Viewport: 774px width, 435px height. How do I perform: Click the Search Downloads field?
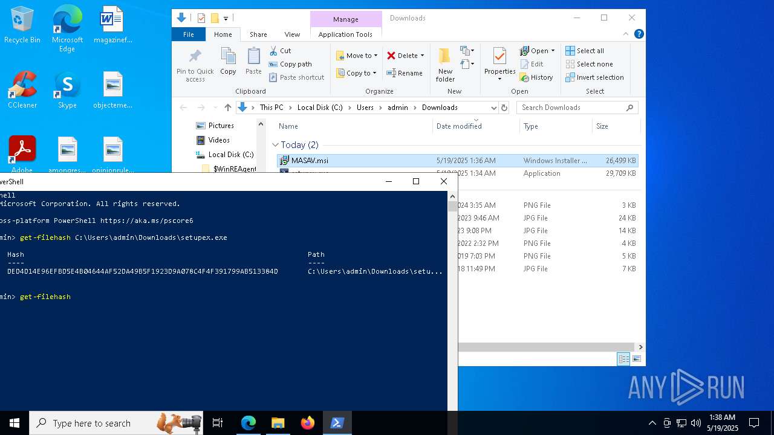click(577, 108)
